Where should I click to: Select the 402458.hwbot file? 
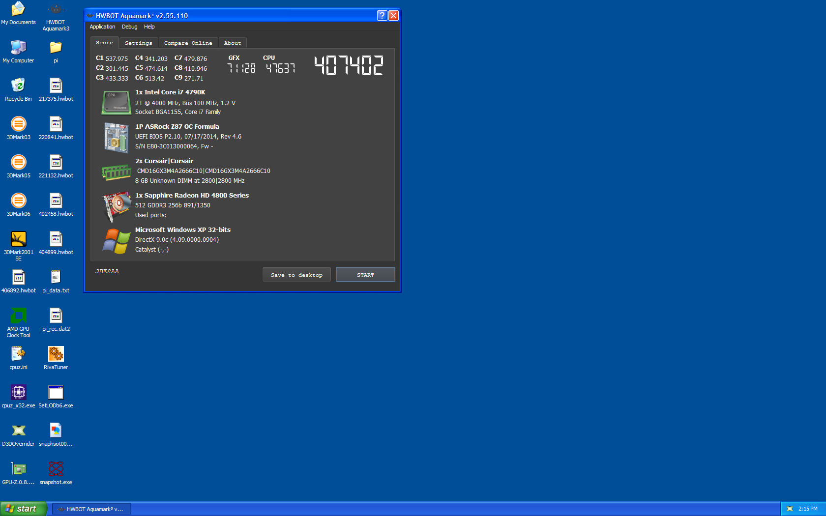coord(56,205)
